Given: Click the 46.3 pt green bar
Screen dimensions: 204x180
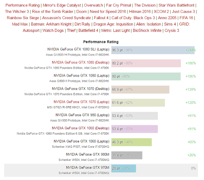Looking at the screenshot, I should pyautogui.click(x=132, y=142).
